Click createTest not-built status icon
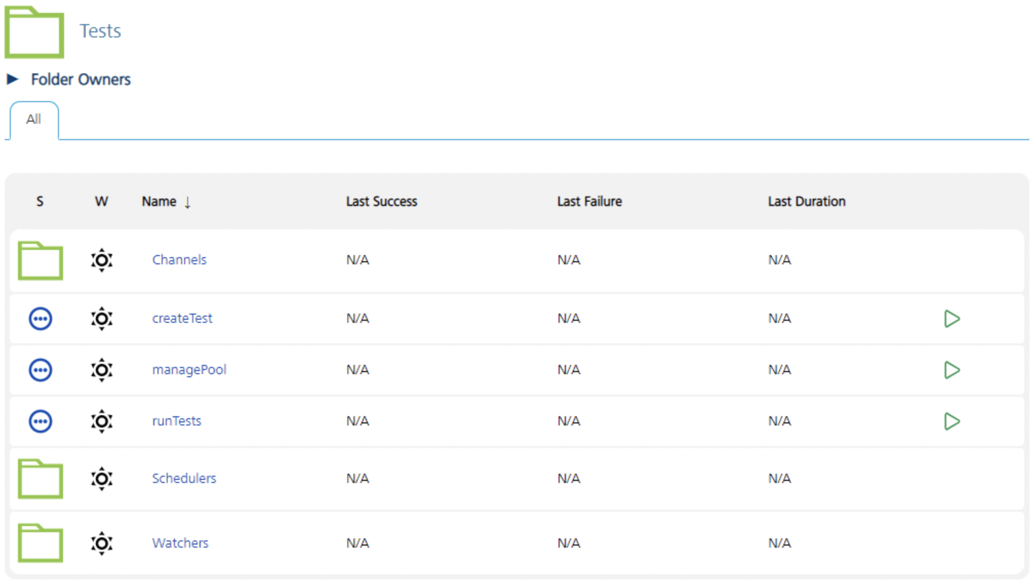 [x=41, y=319]
